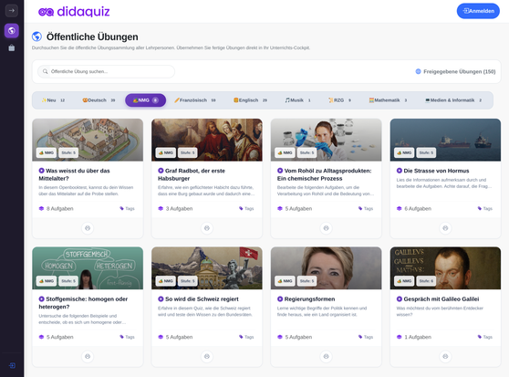Click the search magnifier icon

[46, 71]
